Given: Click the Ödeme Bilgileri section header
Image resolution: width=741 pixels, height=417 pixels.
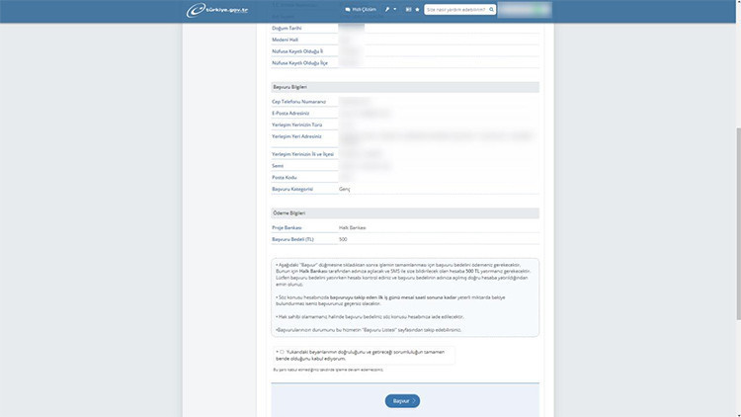Looking at the screenshot, I should click(x=288, y=212).
